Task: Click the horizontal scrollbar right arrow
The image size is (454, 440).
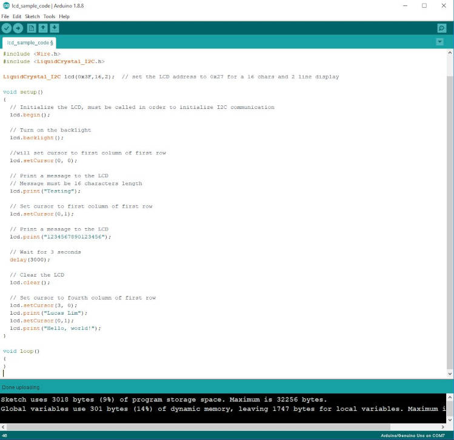Action: point(442,427)
